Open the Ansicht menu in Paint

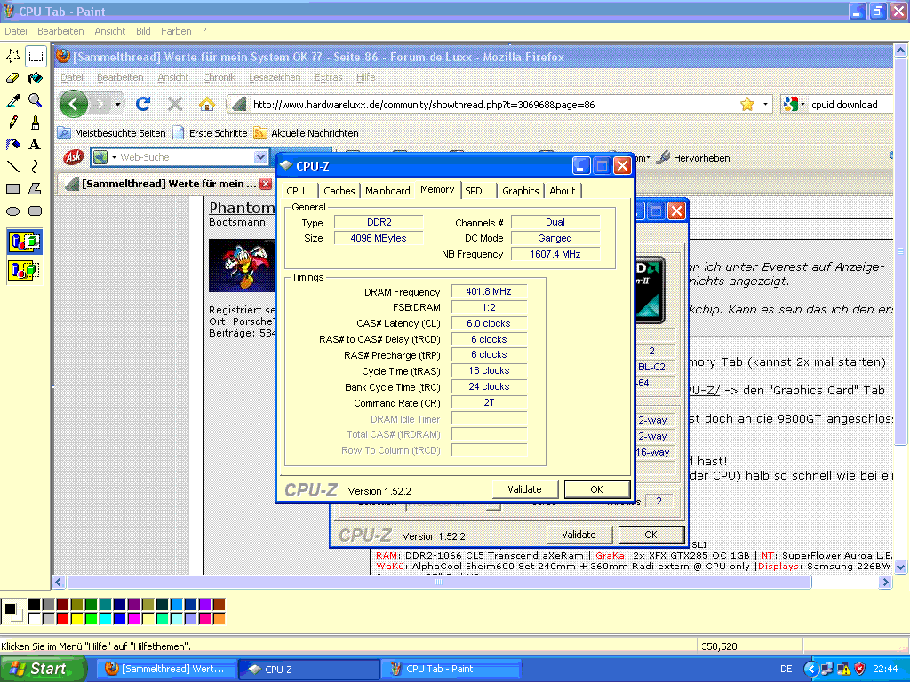[x=109, y=31]
